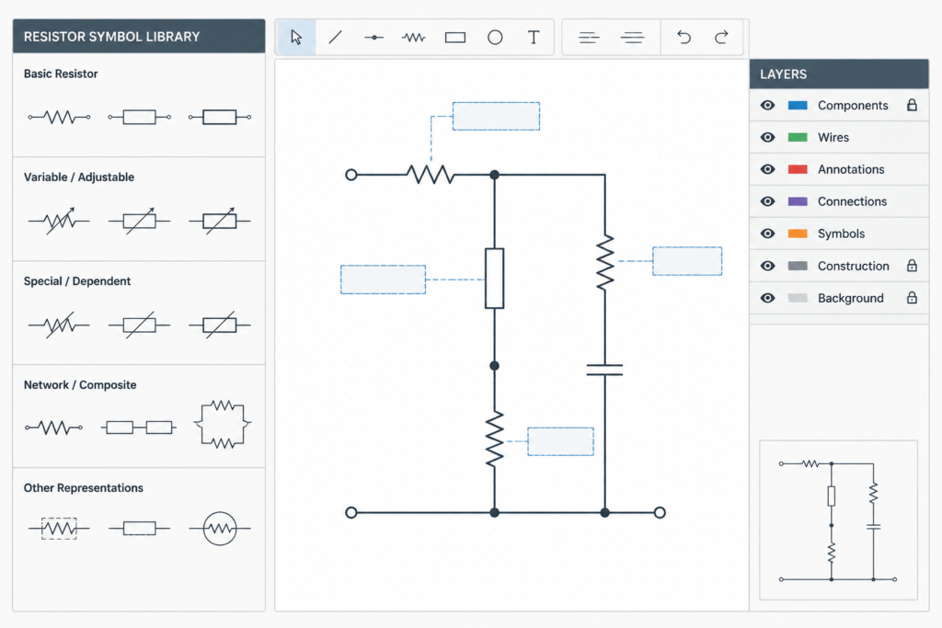Select the last special box resistor symbol
Image resolution: width=942 pixels, height=628 pixels.
click(x=219, y=325)
